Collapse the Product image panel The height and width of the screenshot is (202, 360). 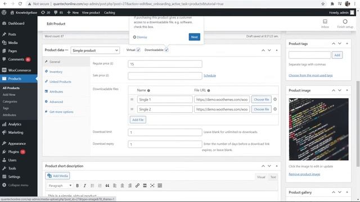click(347, 90)
